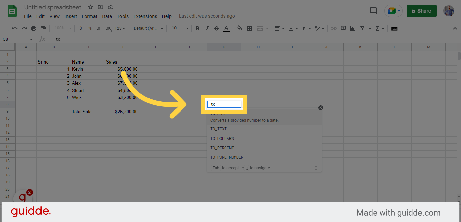Open the zoom 100% dropdown
Image resolution: width=461 pixels, height=222 pixels.
pos(63,28)
